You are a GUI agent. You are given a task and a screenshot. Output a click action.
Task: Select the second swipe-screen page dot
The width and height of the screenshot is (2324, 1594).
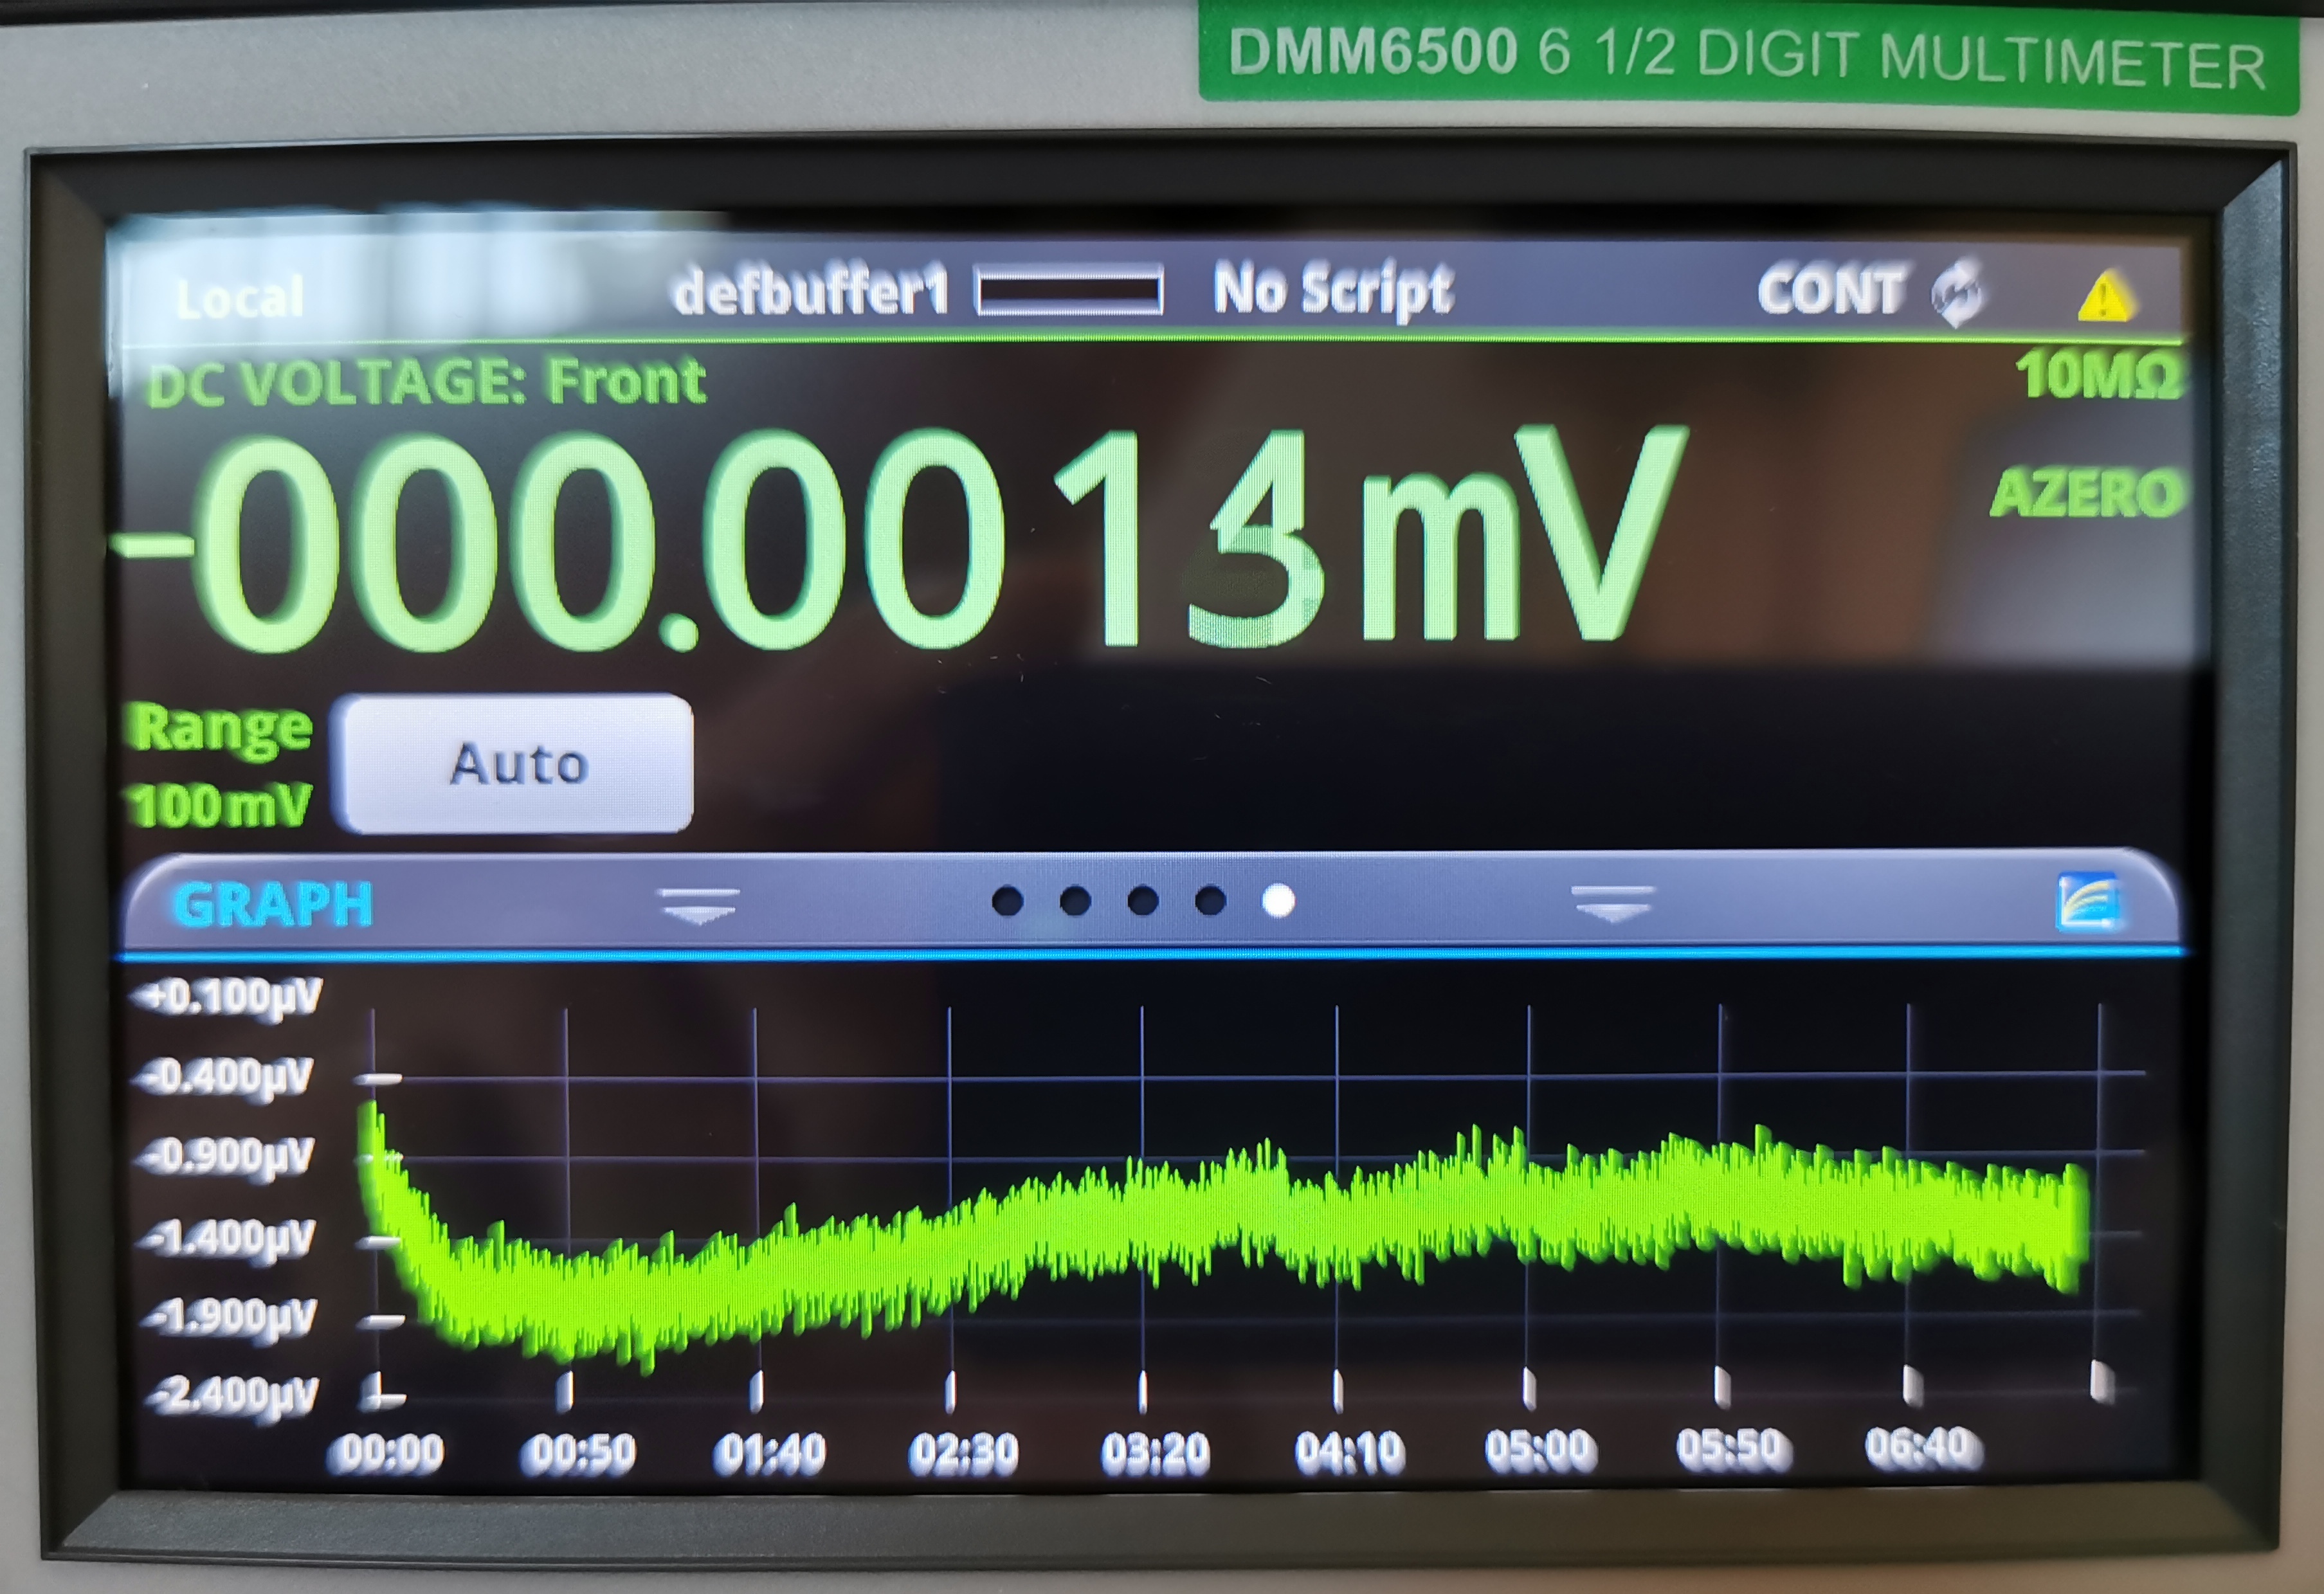pyautogui.click(x=1075, y=902)
